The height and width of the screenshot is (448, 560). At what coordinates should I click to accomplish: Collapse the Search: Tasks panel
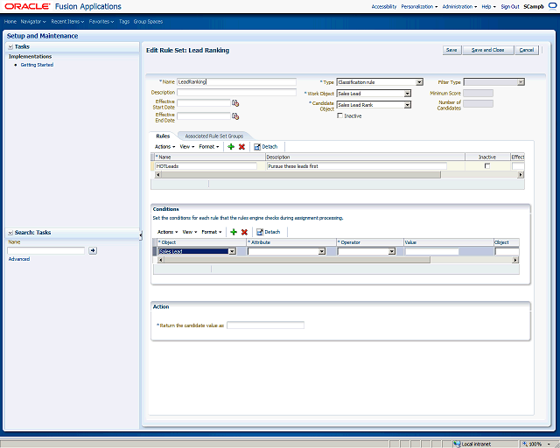[x=10, y=233]
